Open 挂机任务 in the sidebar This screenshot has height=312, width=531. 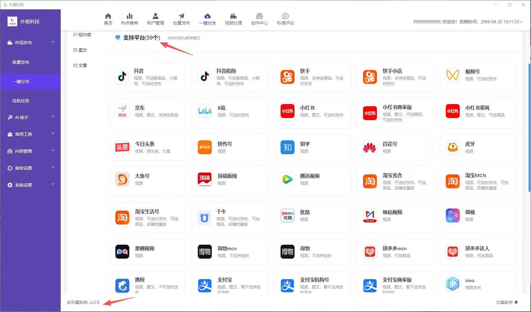[21, 101]
